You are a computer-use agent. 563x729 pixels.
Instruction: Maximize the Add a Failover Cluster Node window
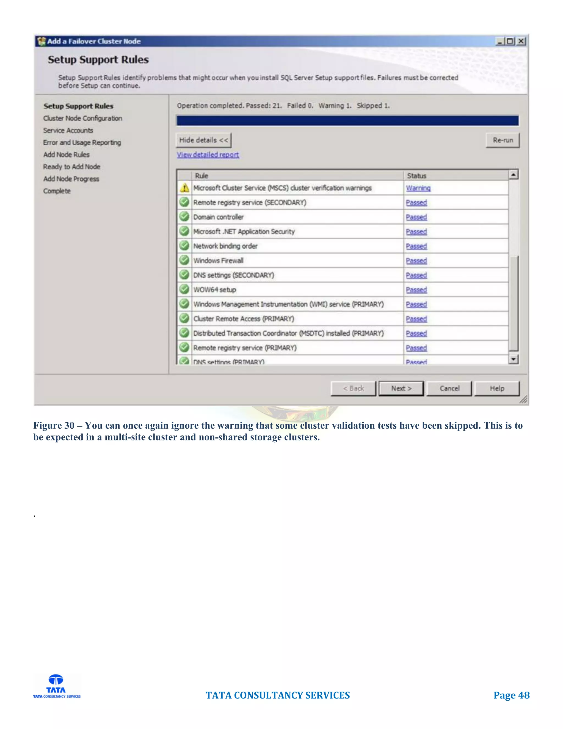coord(510,41)
